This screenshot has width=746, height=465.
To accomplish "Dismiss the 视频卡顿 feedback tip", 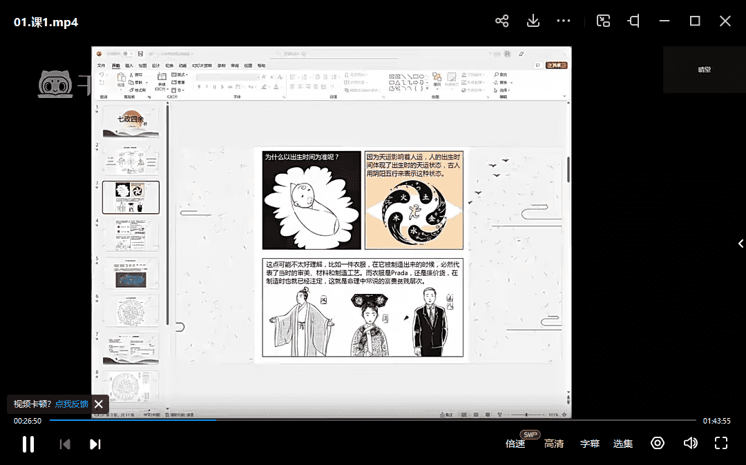I will click(99, 404).
